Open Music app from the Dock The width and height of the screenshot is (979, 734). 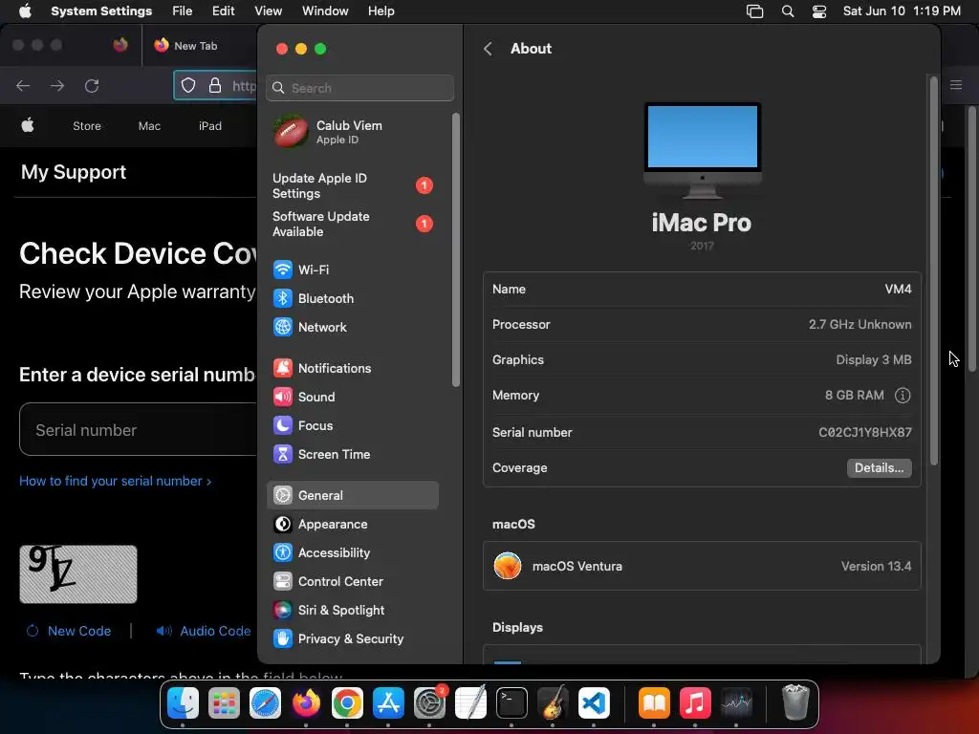click(695, 703)
